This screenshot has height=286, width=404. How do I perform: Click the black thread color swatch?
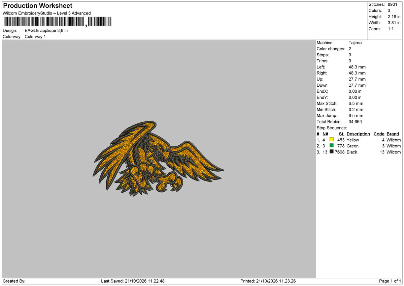[x=332, y=152]
